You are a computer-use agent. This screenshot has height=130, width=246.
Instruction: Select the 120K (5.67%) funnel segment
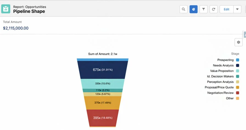[103, 94]
